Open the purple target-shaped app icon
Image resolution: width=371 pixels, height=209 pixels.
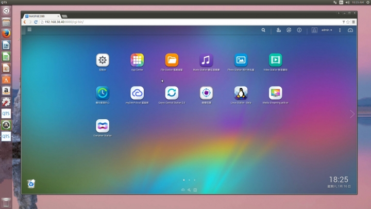(206, 93)
